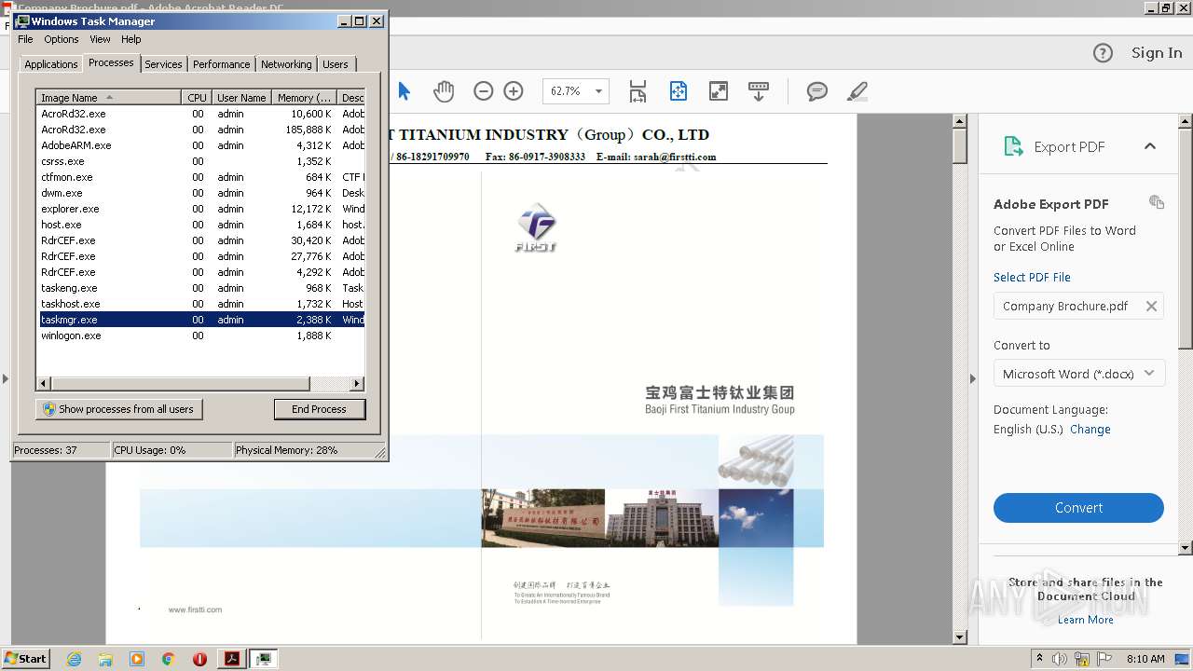The height and width of the screenshot is (671, 1193).
Task: Collapse the Export PDF panel
Action: 1150,146
